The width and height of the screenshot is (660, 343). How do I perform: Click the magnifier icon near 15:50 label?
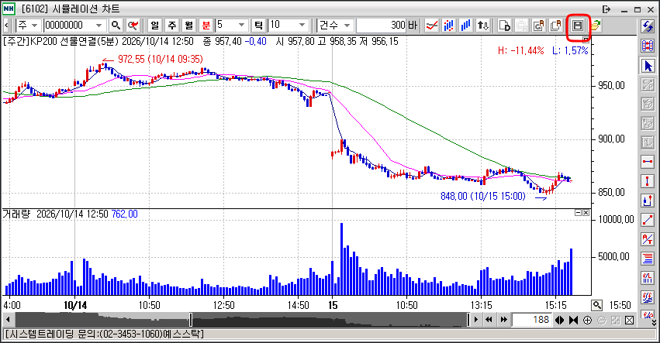pos(596,305)
